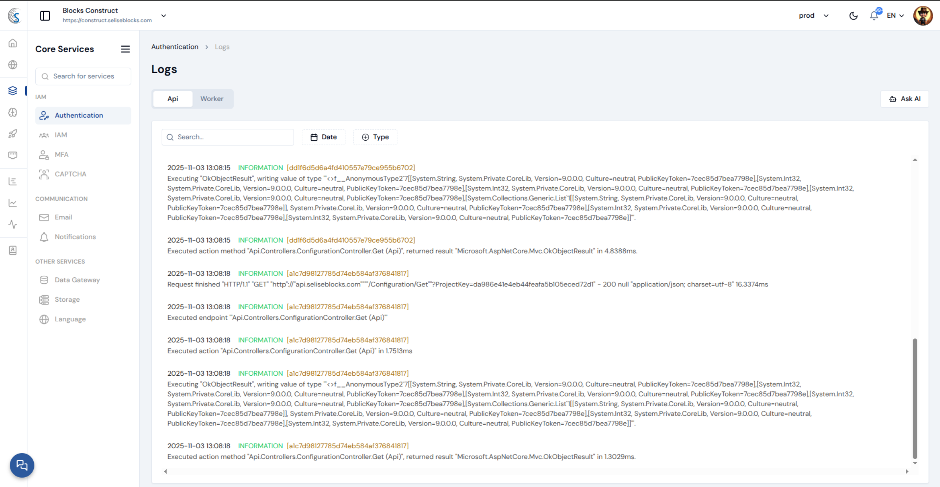Open the notifications bell icon

[x=874, y=16]
